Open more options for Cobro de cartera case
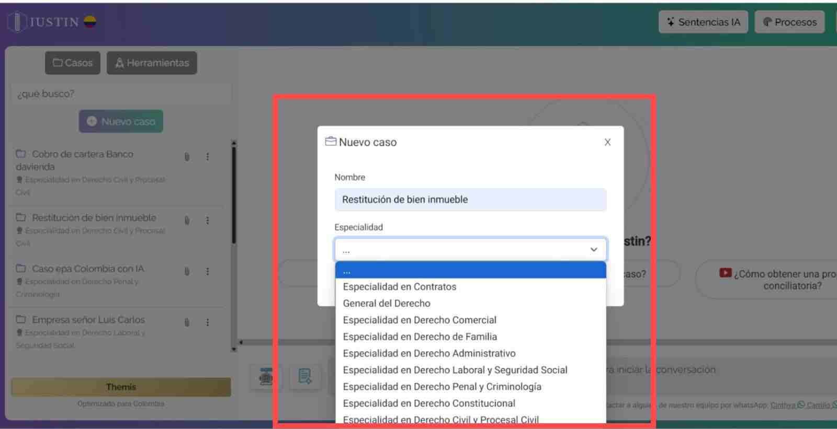Screen dimensions: 837x429 (x=208, y=157)
